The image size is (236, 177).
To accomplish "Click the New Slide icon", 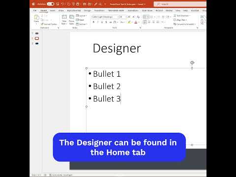I will [64, 17].
